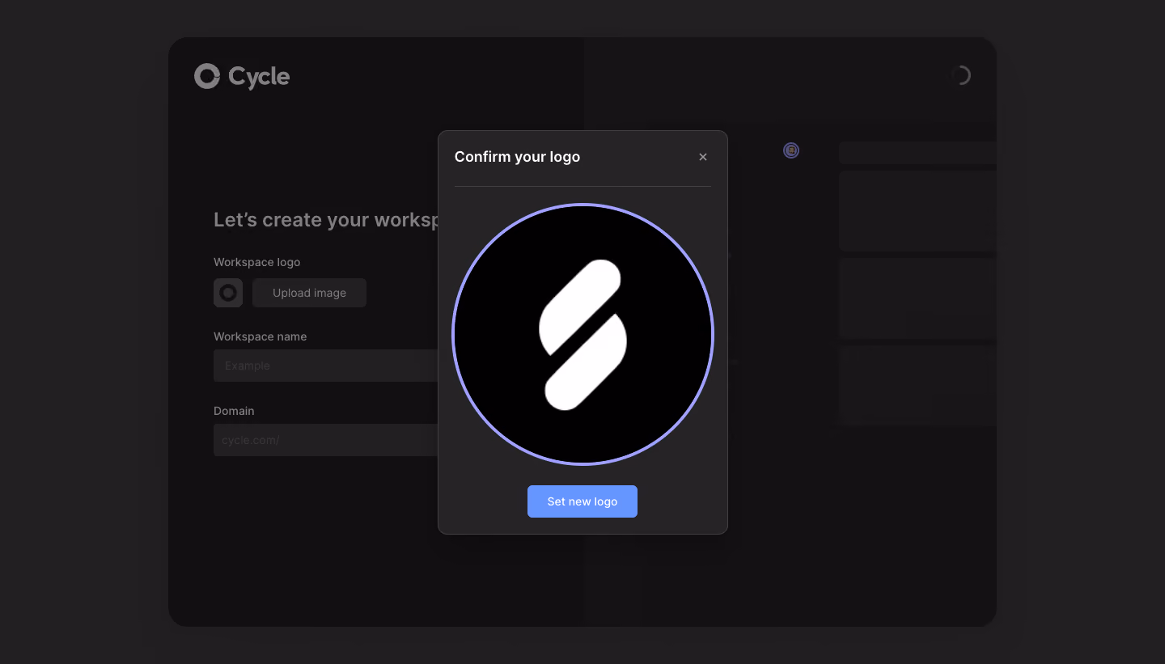The image size is (1165, 664).
Task: Click the Workspace name label
Action: click(x=260, y=336)
